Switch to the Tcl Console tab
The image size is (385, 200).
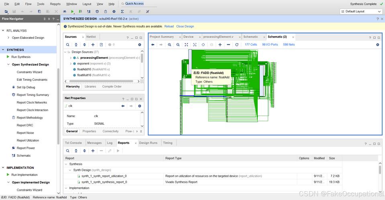[73, 143]
